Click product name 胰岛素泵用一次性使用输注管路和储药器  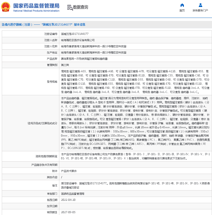[84, 59]
